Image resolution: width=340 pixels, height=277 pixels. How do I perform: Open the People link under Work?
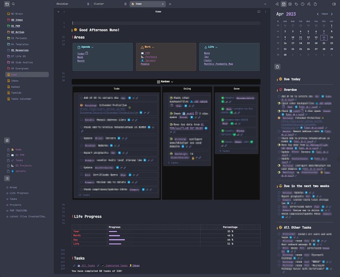point(145,64)
